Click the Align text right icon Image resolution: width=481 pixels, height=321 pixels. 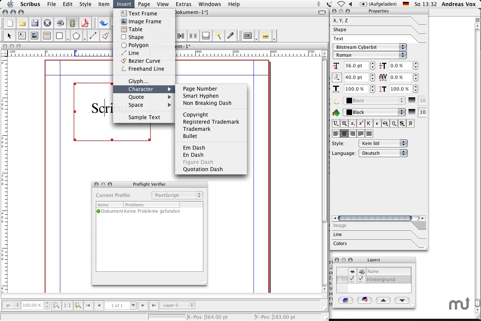pos(352,133)
